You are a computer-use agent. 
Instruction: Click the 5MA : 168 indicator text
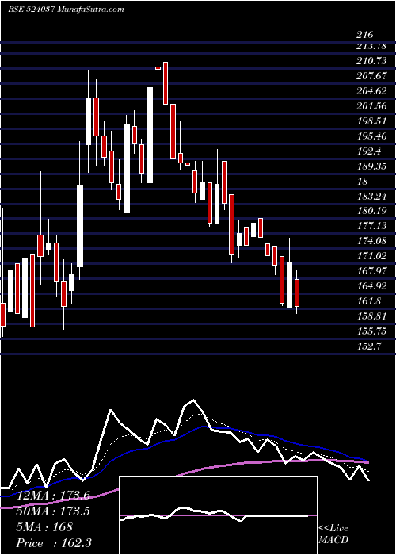point(44,527)
